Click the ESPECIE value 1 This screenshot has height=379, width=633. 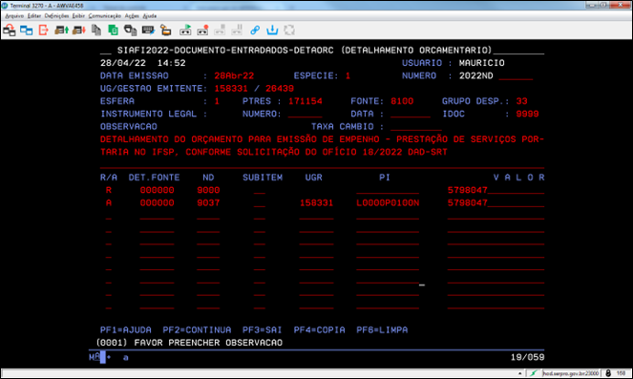click(x=348, y=75)
